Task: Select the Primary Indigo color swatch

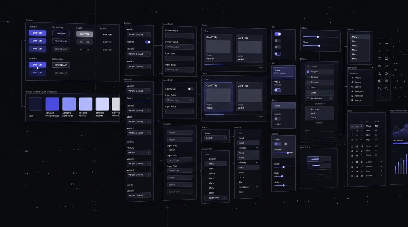Action: click(52, 104)
